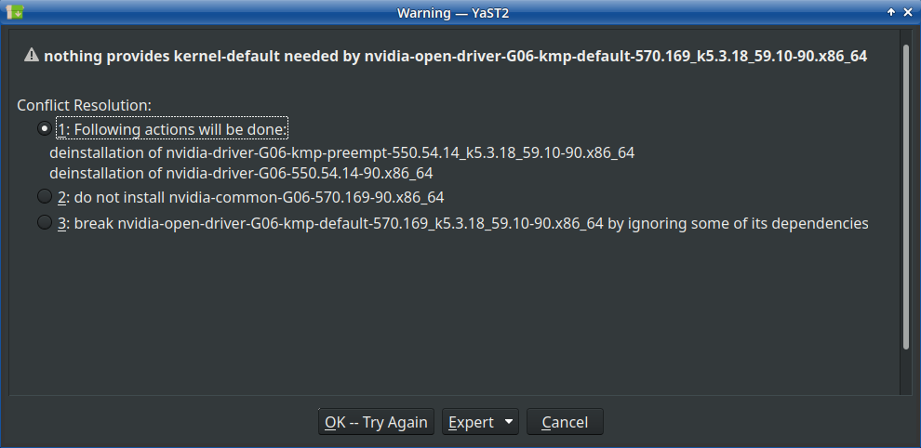Close the Warning dialog with the X
Screen dimensions: 921x448
pyautogui.click(x=908, y=12)
